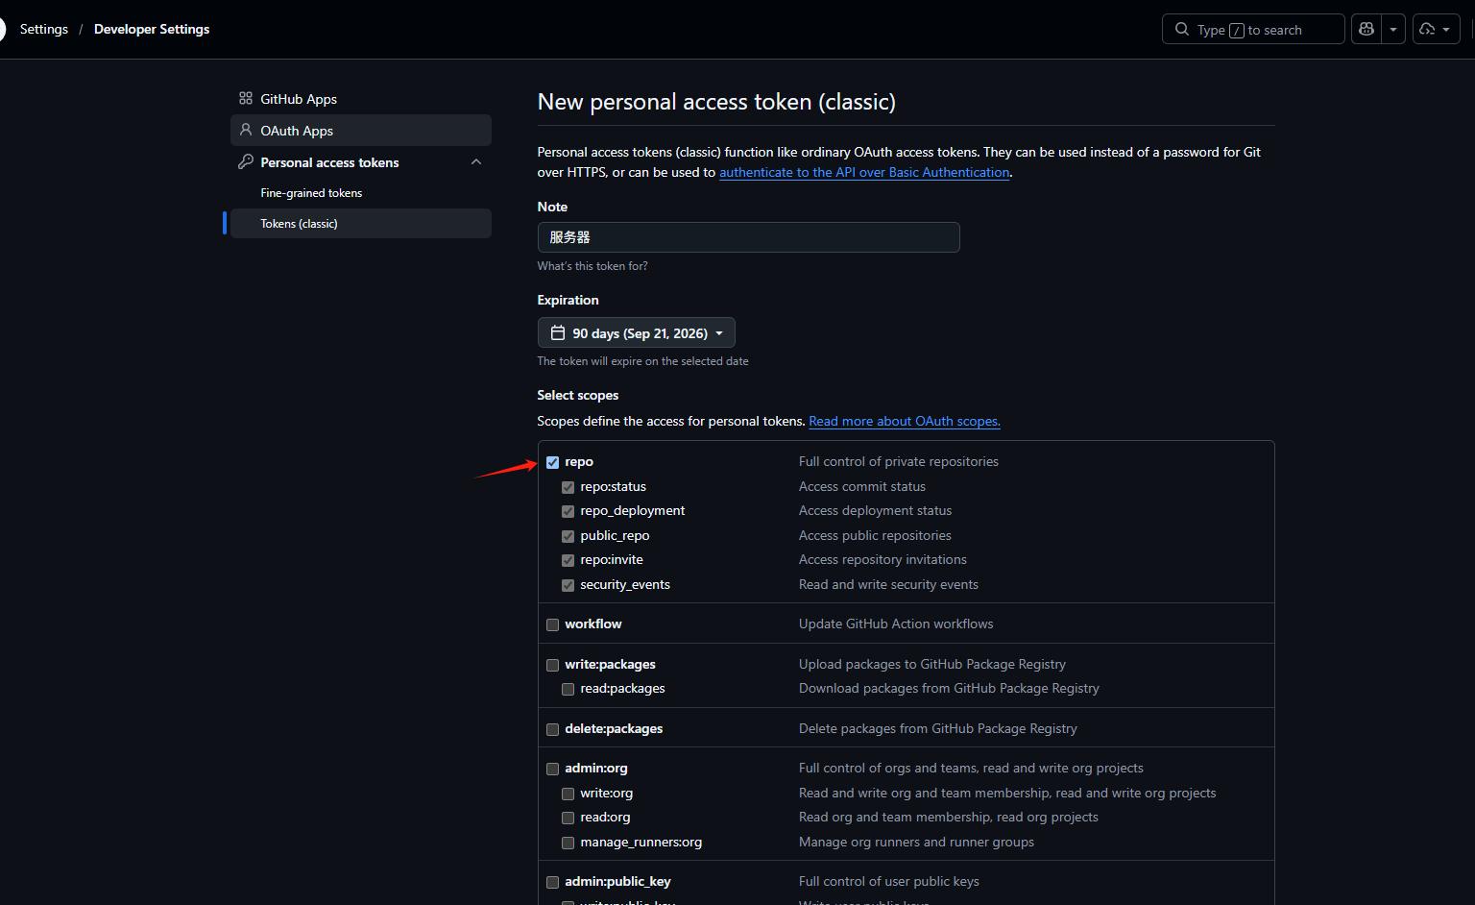Focus the Note field containing 服务器
The height and width of the screenshot is (905, 1475).
tap(749, 237)
